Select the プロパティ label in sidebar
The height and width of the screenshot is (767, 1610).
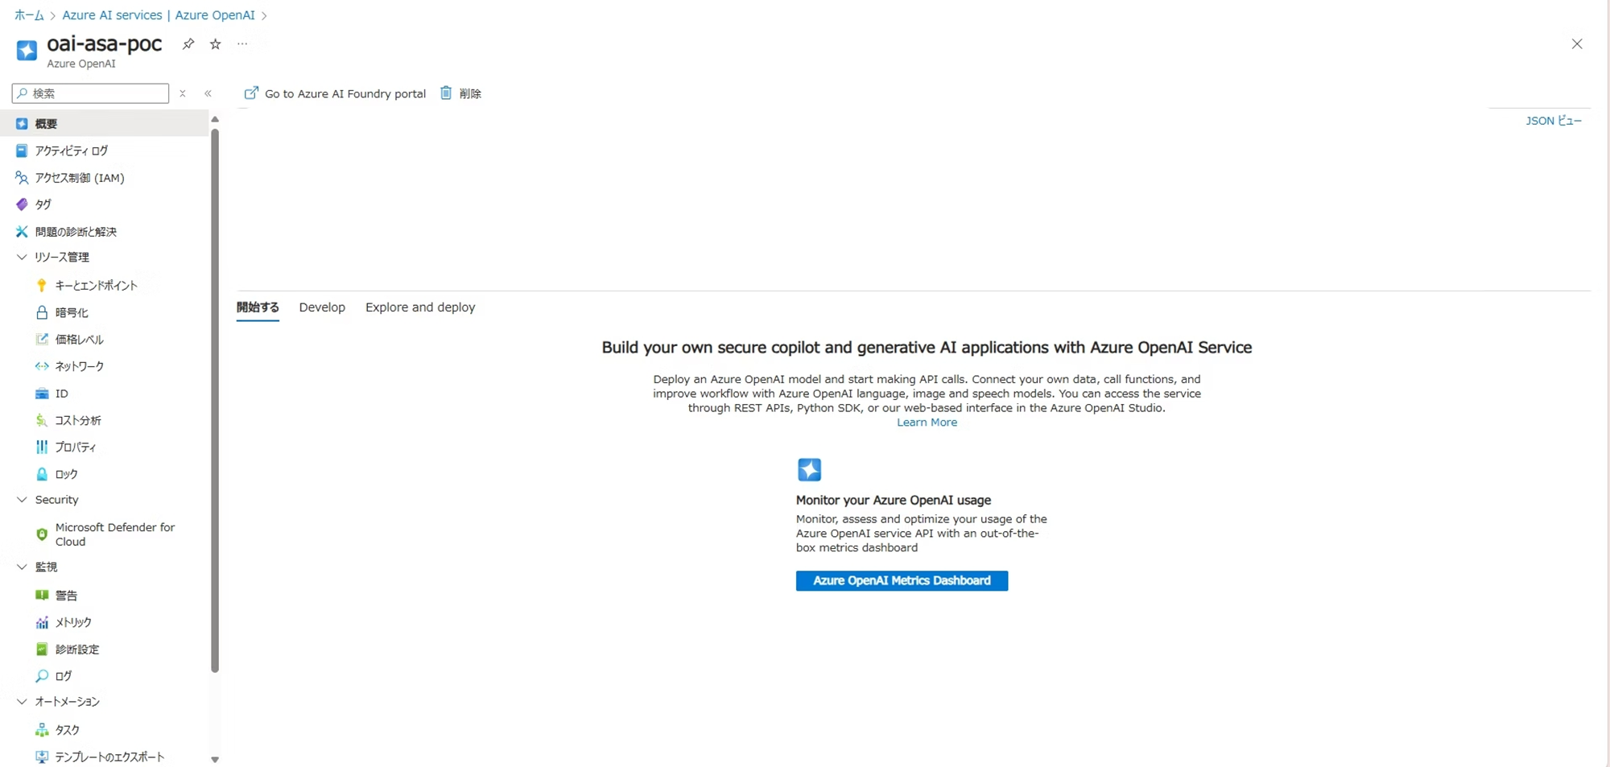tap(76, 447)
